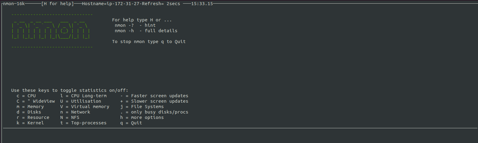Click the 'nmon -h - full details' line
The height and width of the screenshot is (143, 478).
146,31
